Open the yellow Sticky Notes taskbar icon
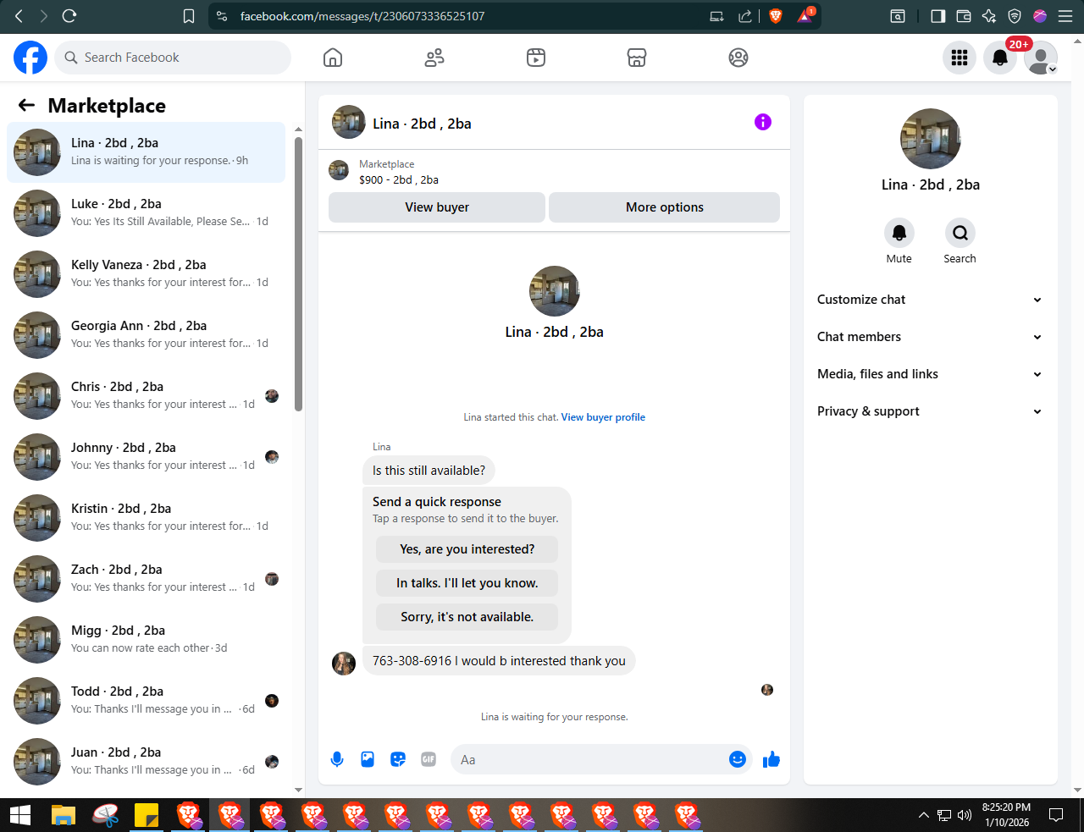This screenshot has height=832, width=1084. (x=147, y=815)
